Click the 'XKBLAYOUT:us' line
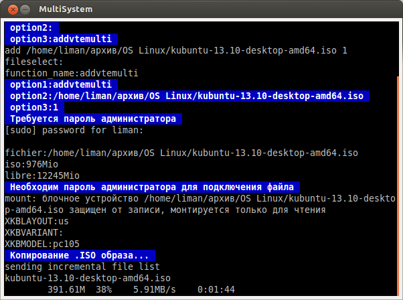The image size is (403, 300). tap(37, 222)
